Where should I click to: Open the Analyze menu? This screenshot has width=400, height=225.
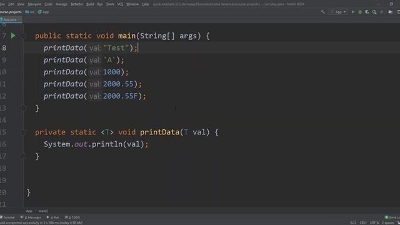[61, 4]
